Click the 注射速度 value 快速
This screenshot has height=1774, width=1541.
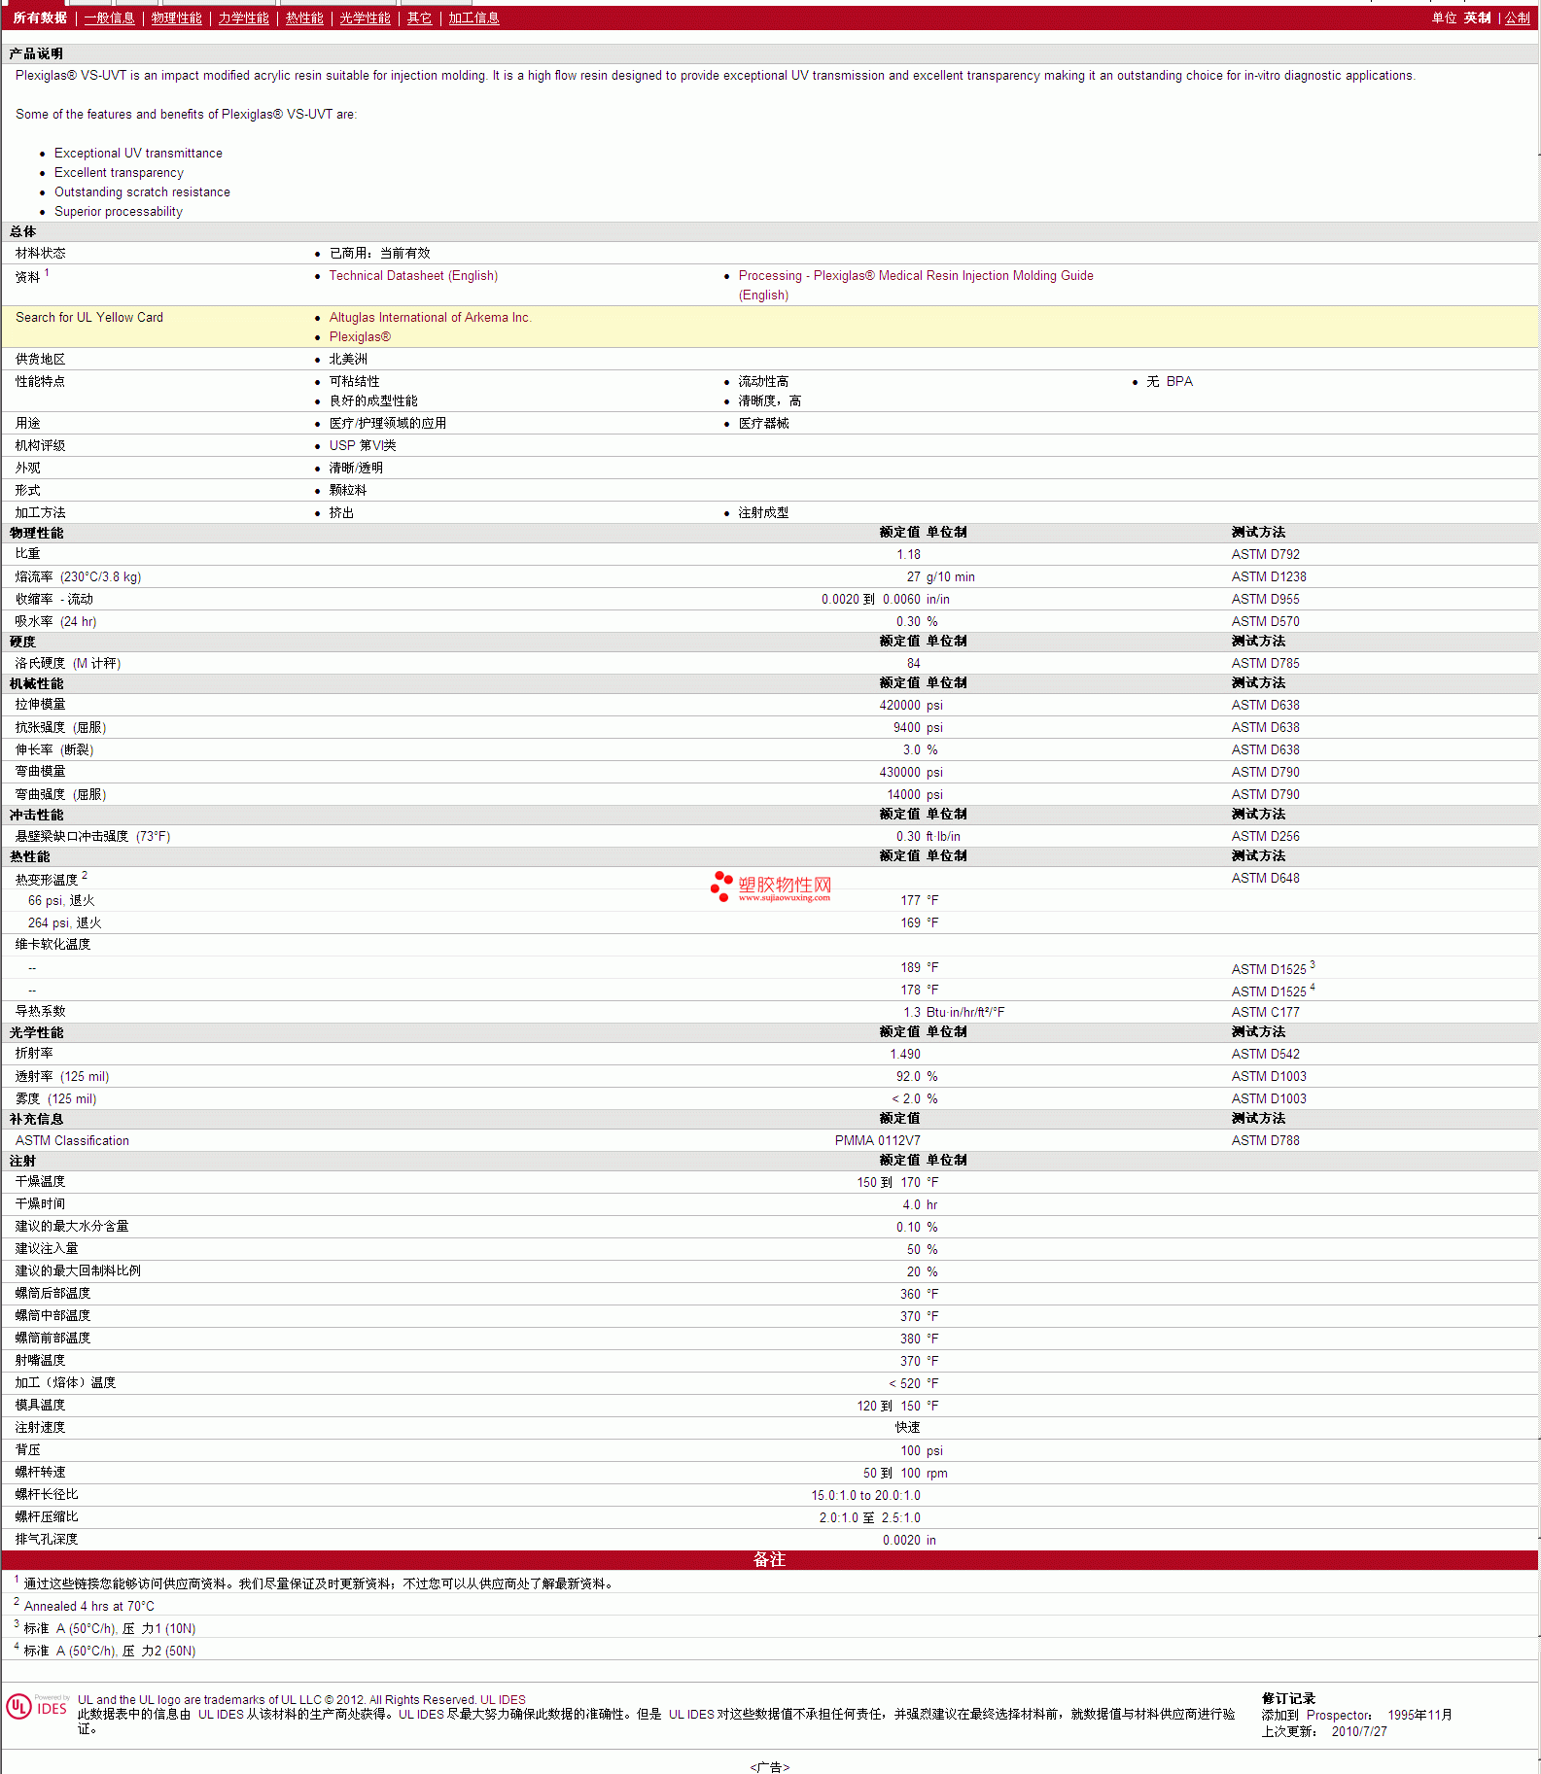[908, 1428]
